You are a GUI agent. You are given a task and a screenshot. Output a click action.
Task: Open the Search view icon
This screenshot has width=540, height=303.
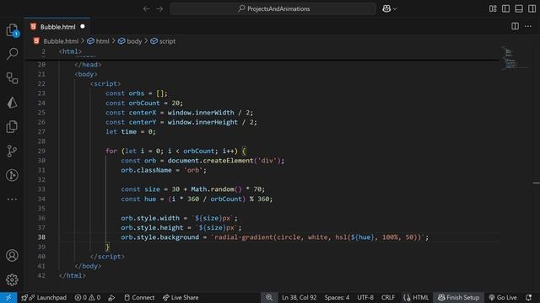[12, 54]
